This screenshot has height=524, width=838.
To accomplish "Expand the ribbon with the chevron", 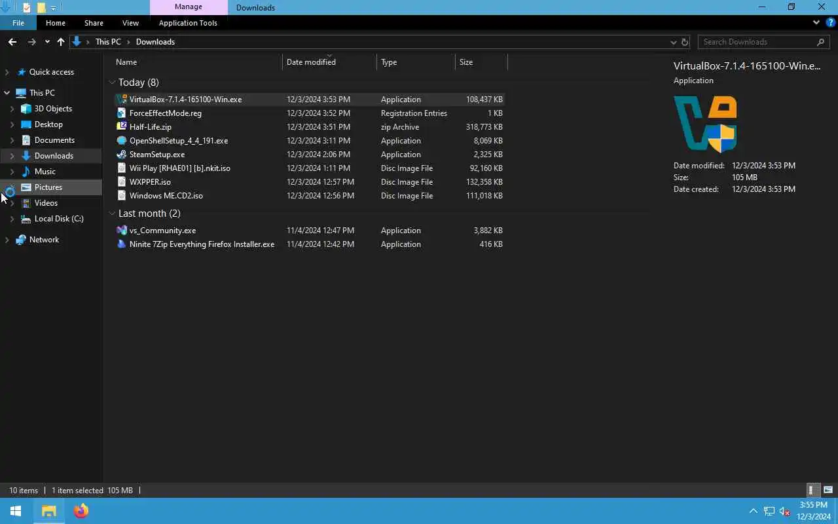I will 816,22.
